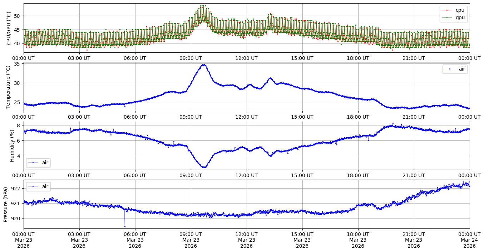
Task: Click the gpu legend entry in top plot
Action: [460, 17]
